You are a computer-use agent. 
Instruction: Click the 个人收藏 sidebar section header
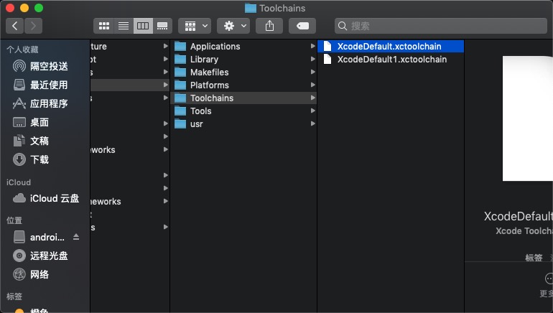(x=22, y=50)
